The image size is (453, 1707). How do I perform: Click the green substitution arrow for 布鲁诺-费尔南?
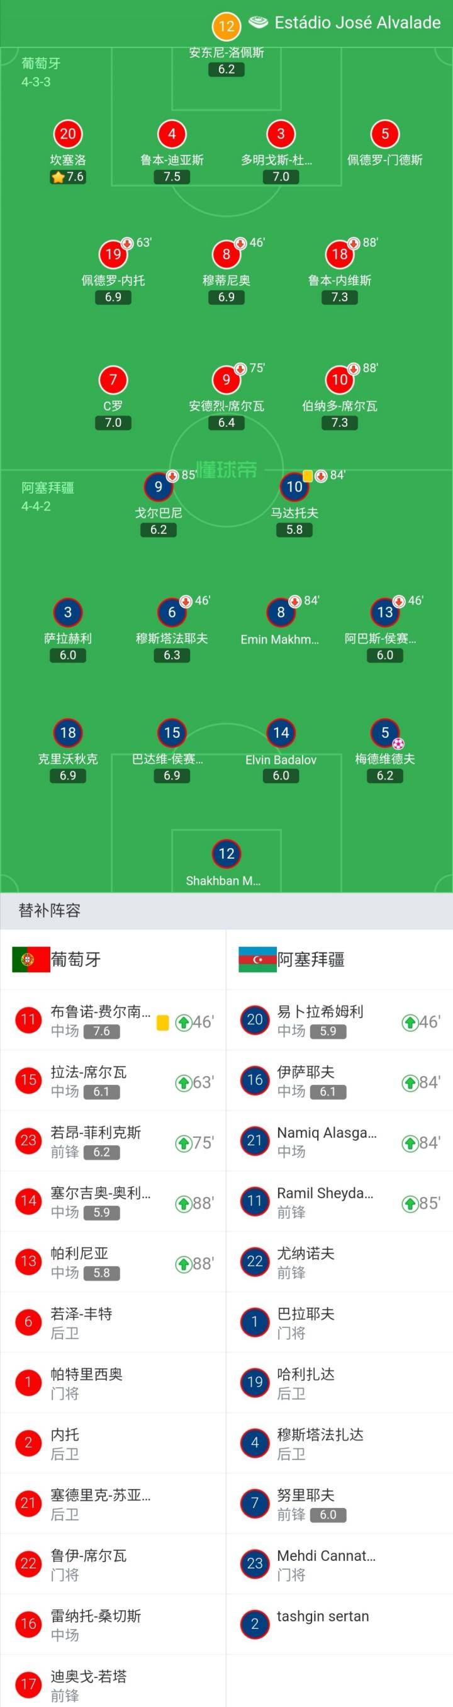click(184, 1023)
